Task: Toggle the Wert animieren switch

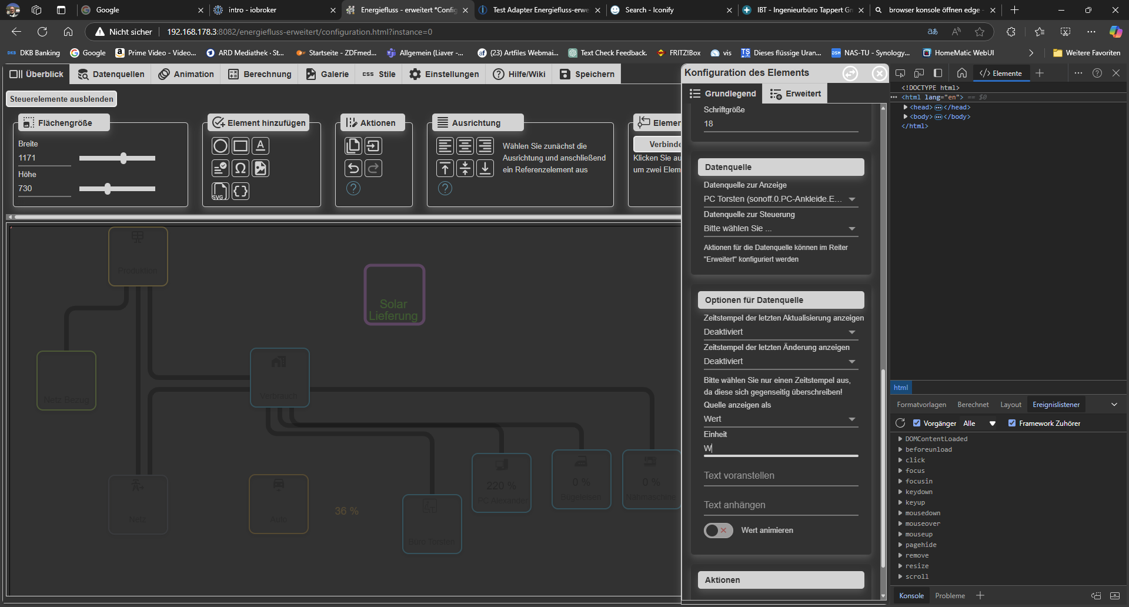Action: (718, 531)
